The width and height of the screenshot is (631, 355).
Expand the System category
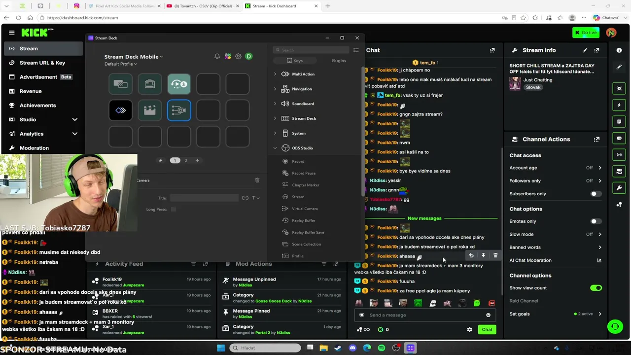coord(275,133)
